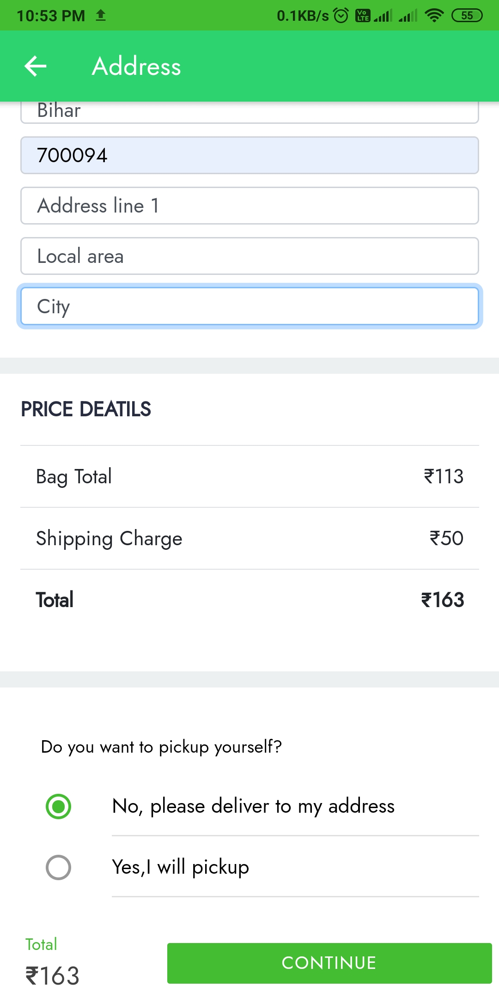The width and height of the screenshot is (499, 998).
Task: Tap the Wi-Fi signal status icon
Action: tap(434, 16)
